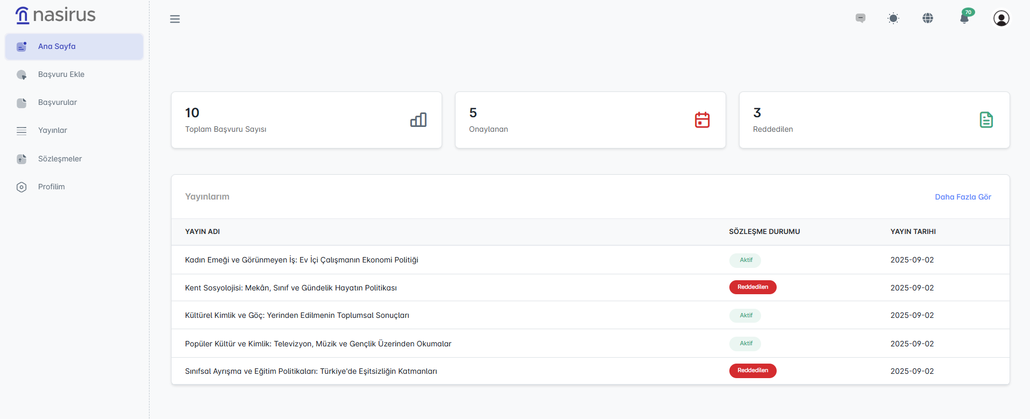1030x419 pixels.
Task: Open Yayınlar list in sidebar
Action: pyautogui.click(x=52, y=130)
